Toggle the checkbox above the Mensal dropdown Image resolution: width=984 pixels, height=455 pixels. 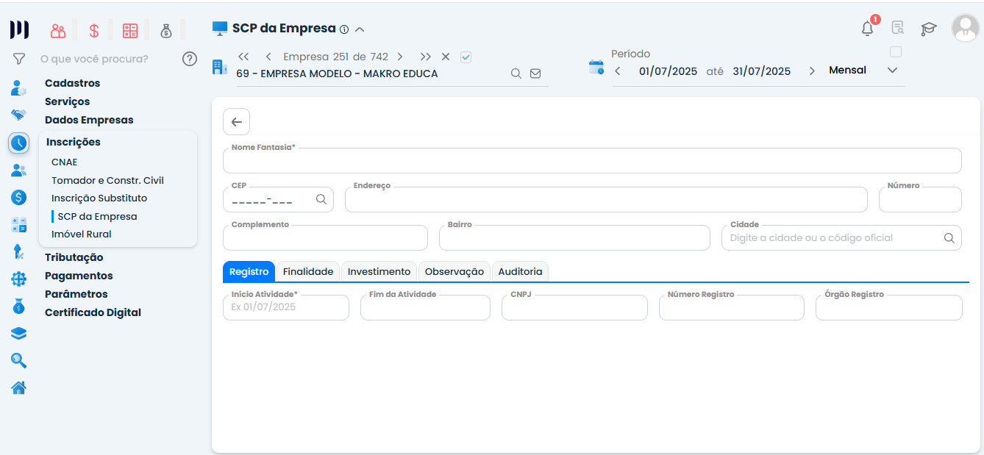[x=895, y=52]
